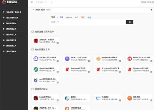Click the magnifier search button
Screen dimensions: 154x110
(x=130, y=22)
